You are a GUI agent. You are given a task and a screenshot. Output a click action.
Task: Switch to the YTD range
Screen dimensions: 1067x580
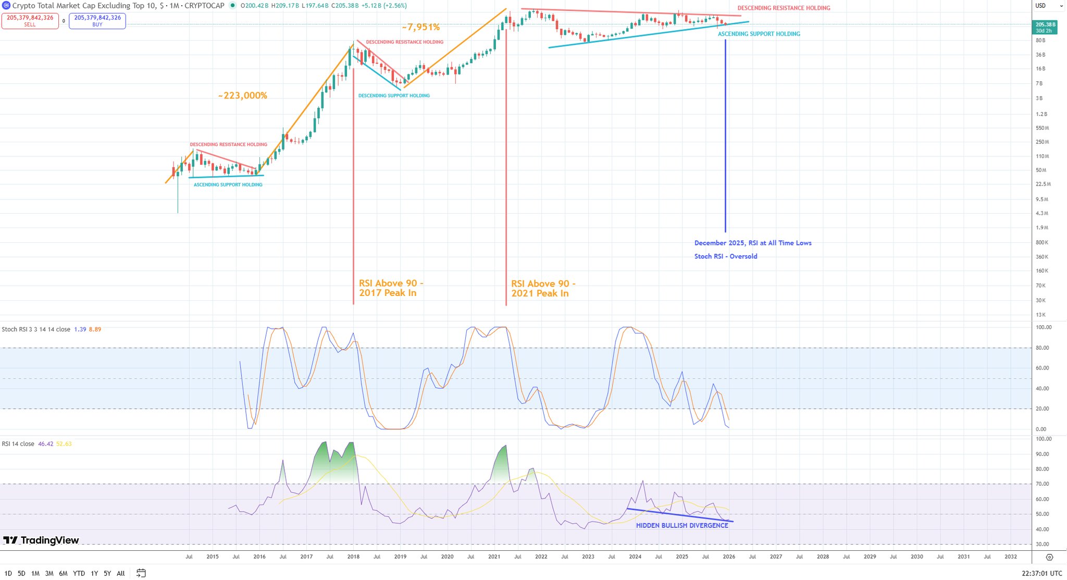tap(79, 573)
